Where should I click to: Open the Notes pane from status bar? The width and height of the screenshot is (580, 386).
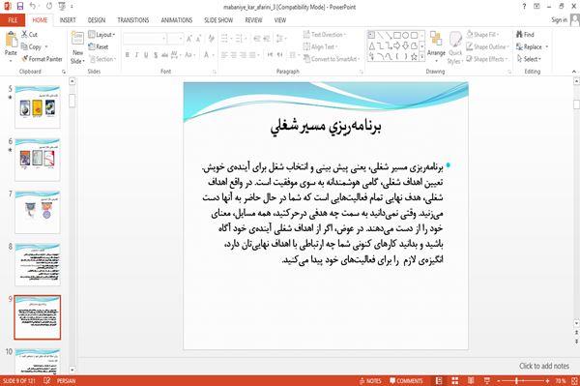tap(370, 381)
